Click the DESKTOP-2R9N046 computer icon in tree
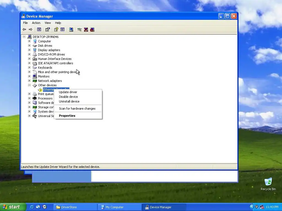The height and width of the screenshot is (211, 282). click(29, 37)
